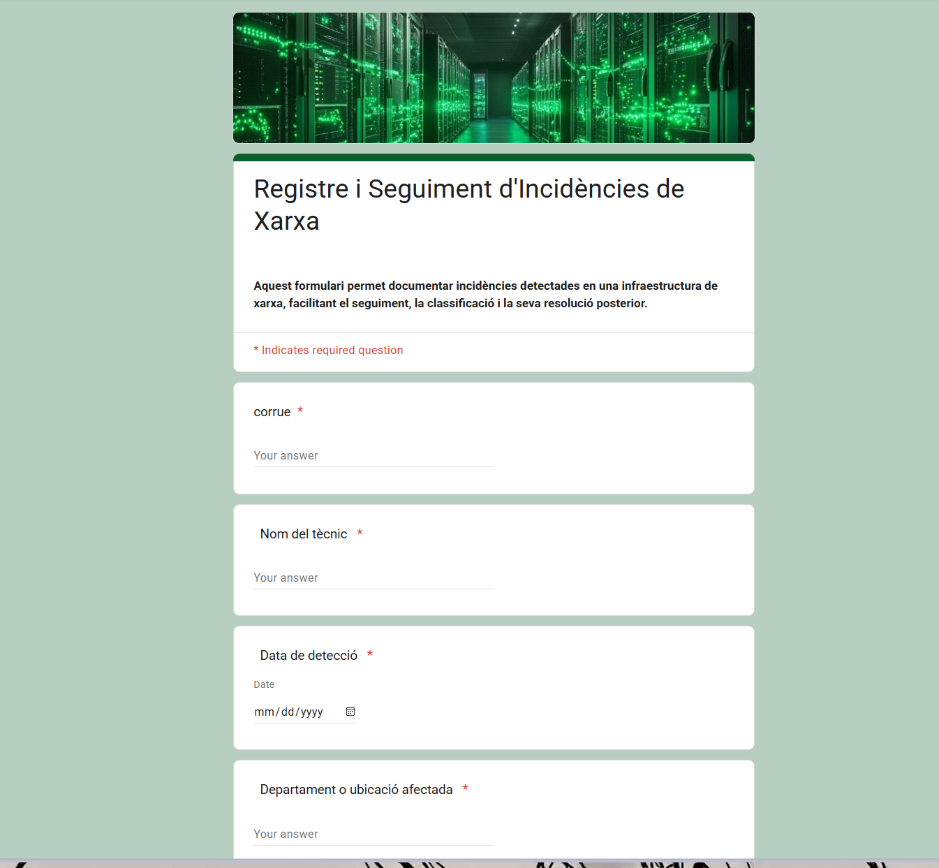This screenshot has width=939, height=868.
Task: Click the 'Nom del tècnic' question label
Action: [304, 534]
